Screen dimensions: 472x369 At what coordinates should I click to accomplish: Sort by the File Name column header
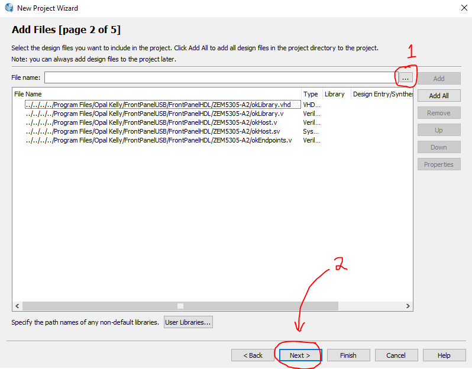pyautogui.click(x=157, y=94)
